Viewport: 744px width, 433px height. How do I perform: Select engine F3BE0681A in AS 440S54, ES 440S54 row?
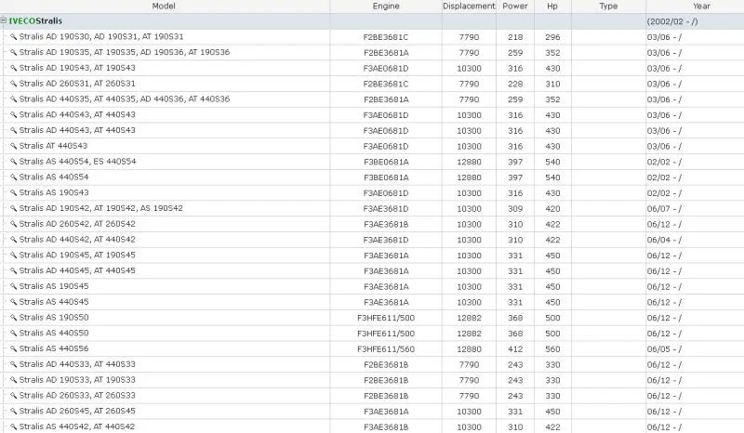386,163
